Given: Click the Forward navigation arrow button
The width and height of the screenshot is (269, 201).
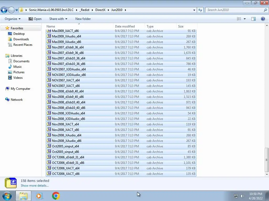Looking at the screenshot, I should pyautogui.click(x=11, y=10).
